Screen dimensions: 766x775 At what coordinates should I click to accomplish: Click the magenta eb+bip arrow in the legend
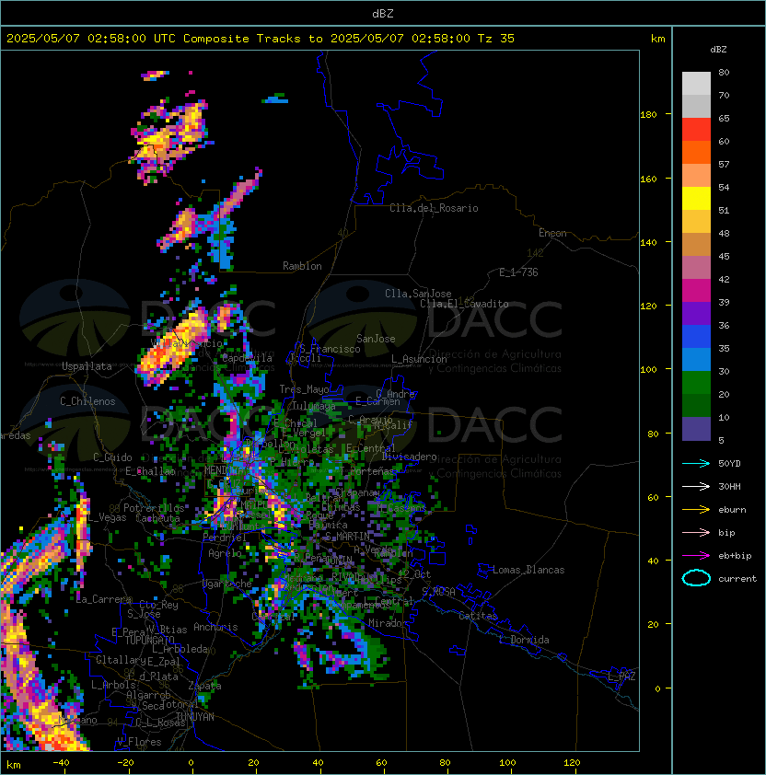click(x=696, y=556)
